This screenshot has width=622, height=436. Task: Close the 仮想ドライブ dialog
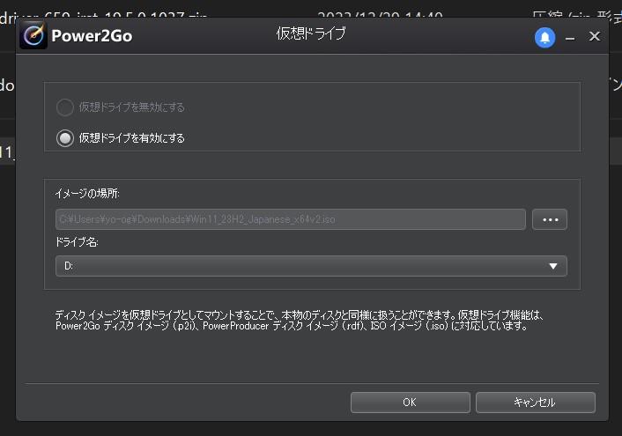point(594,36)
